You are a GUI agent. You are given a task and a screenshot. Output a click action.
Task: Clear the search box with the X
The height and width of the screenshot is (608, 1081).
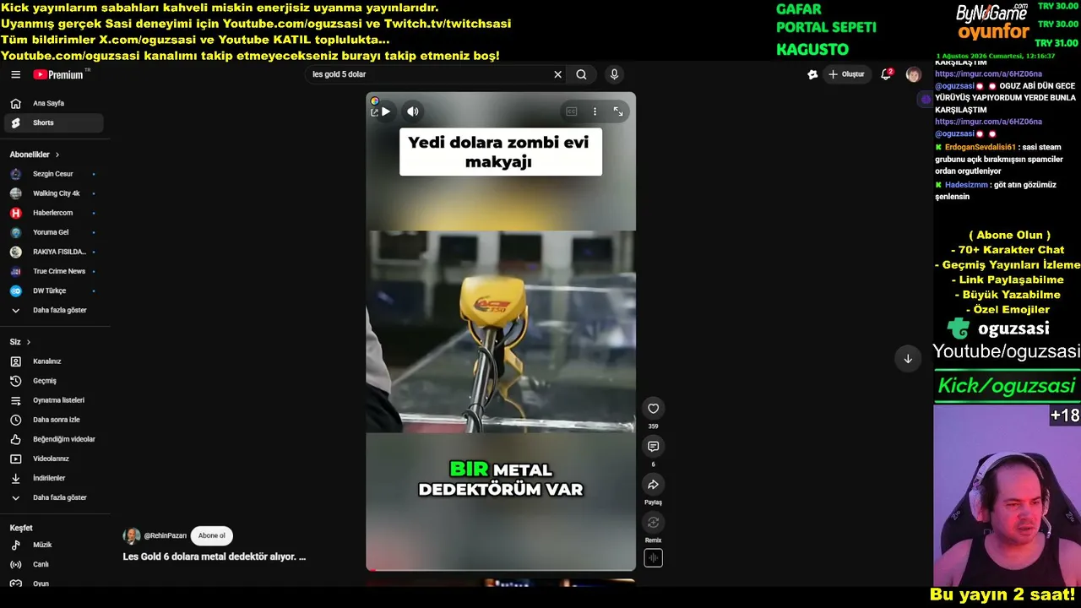tap(557, 74)
